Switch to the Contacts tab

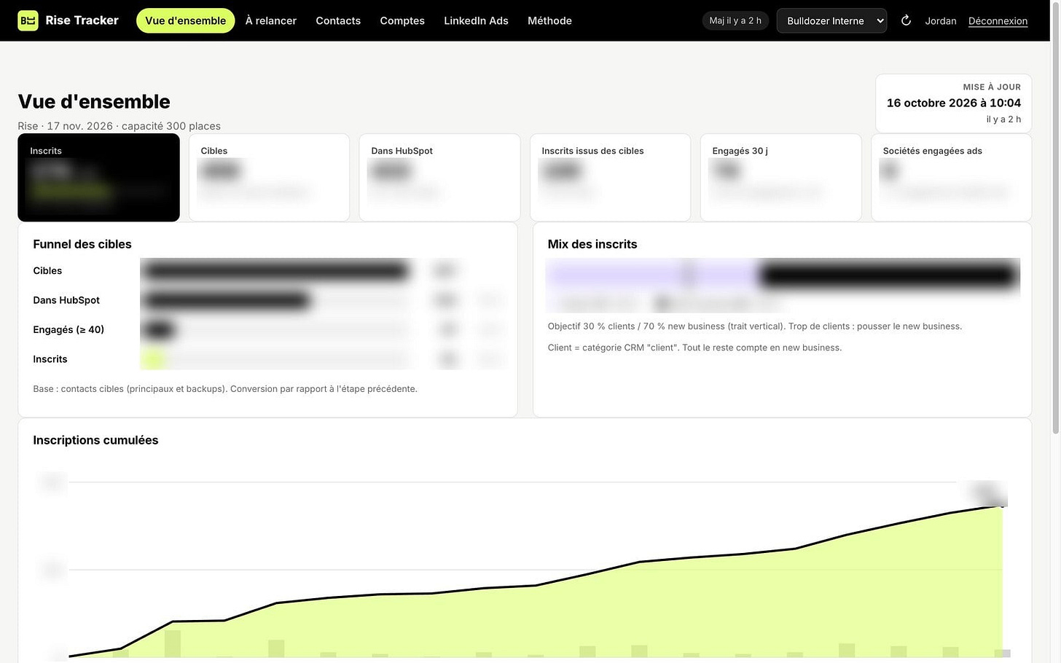338,20
